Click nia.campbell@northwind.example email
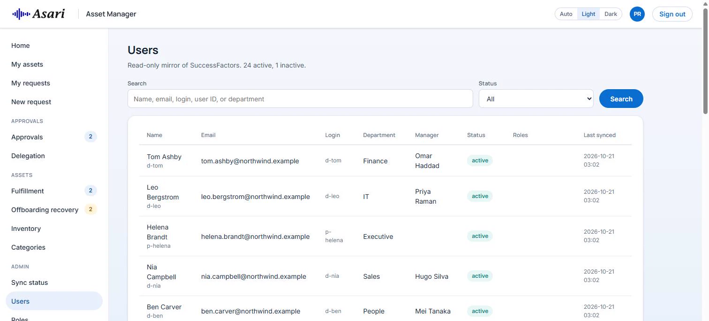Image resolution: width=709 pixels, height=321 pixels. coord(254,276)
